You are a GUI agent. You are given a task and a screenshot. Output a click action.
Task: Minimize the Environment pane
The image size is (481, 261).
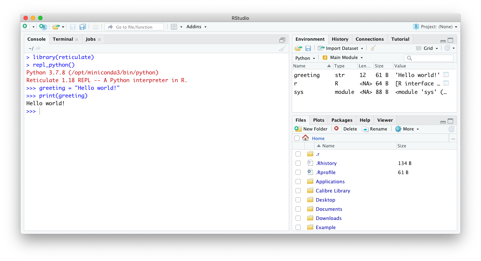(443, 41)
